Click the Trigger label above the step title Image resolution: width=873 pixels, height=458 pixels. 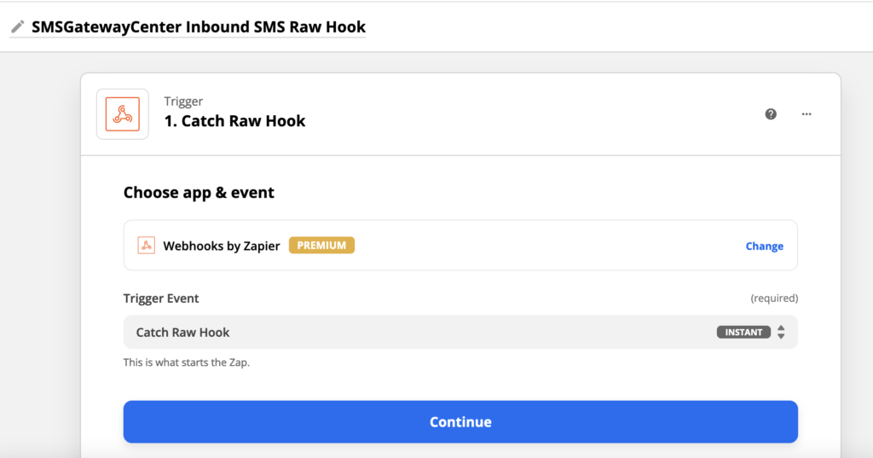click(183, 101)
